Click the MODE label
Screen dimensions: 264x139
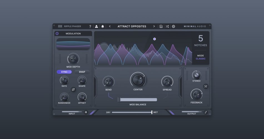(201, 56)
